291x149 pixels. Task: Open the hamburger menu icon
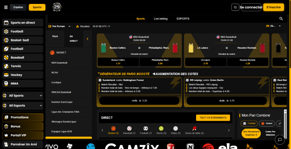coord(6,7)
